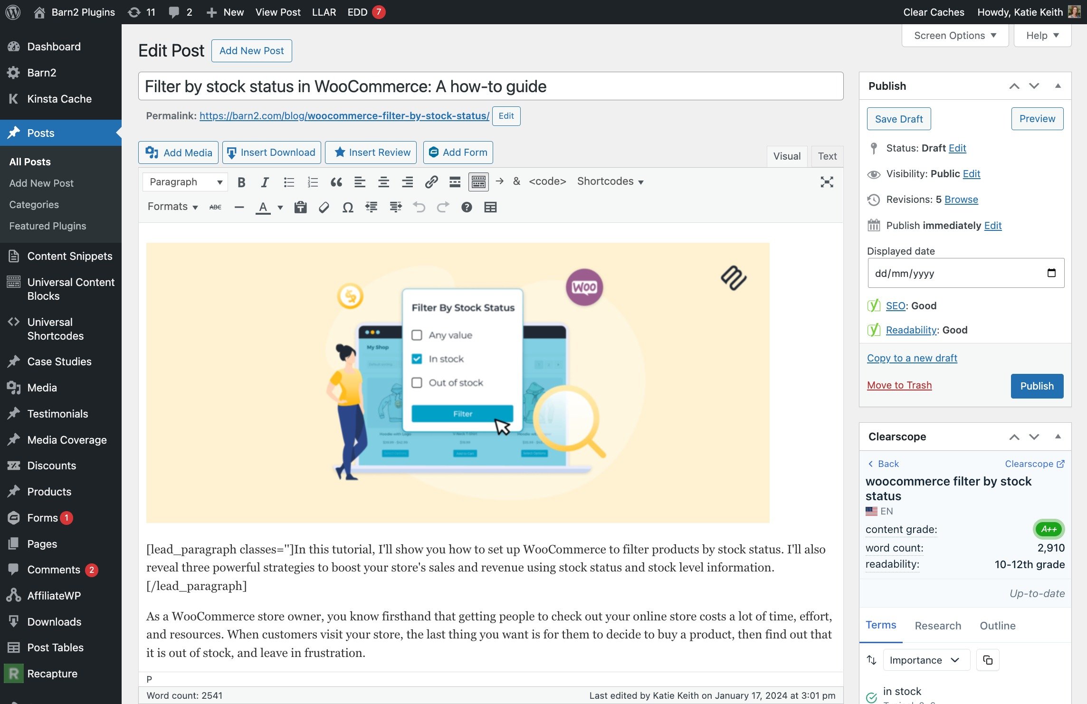This screenshot has width=1087, height=704.
Task: Click the post title field
Action: click(491, 86)
